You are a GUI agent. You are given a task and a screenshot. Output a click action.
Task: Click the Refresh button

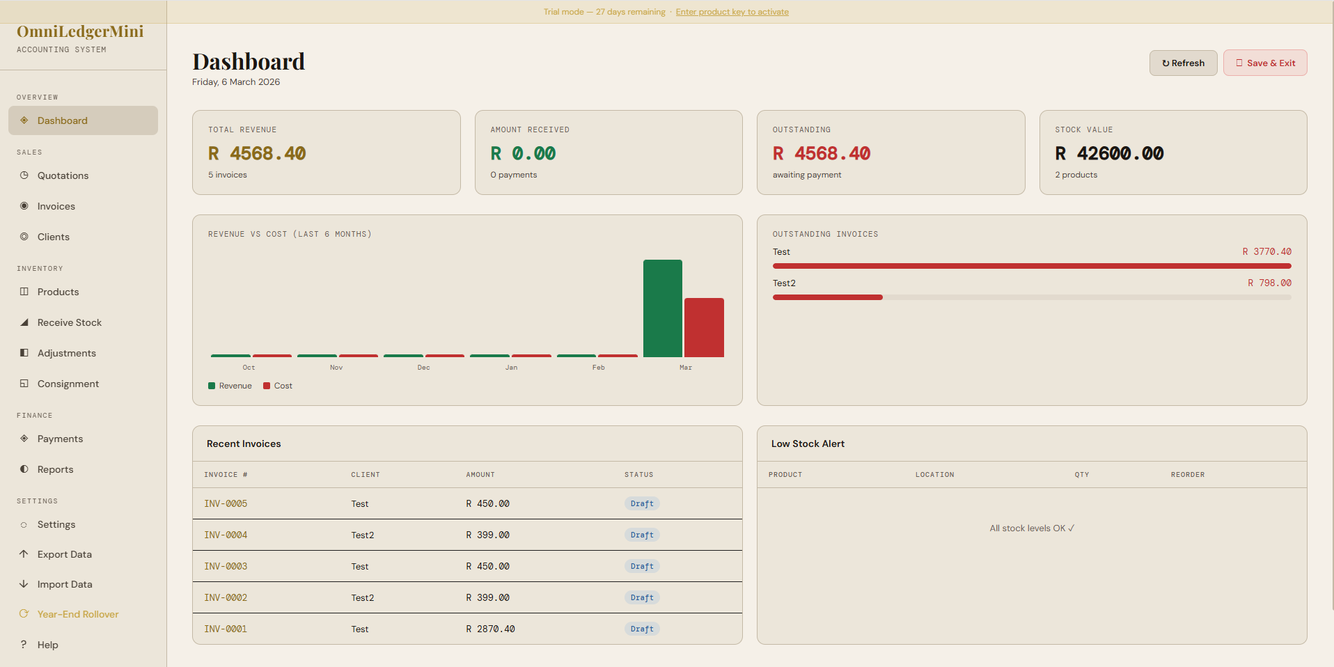click(1183, 63)
